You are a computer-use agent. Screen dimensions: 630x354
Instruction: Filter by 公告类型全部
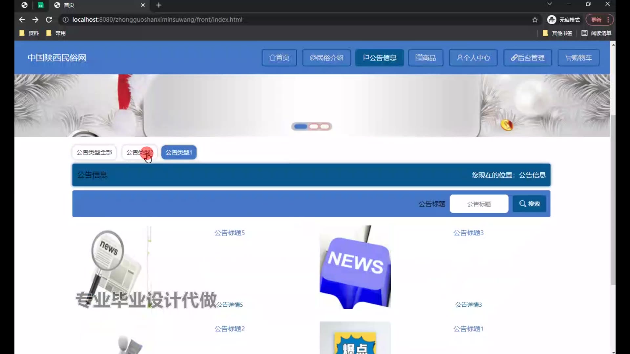pyautogui.click(x=94, y=152)
